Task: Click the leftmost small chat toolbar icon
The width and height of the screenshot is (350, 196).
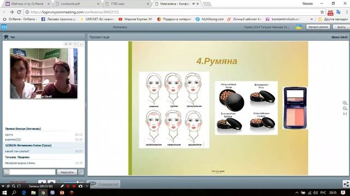Action: click(66, 44)
